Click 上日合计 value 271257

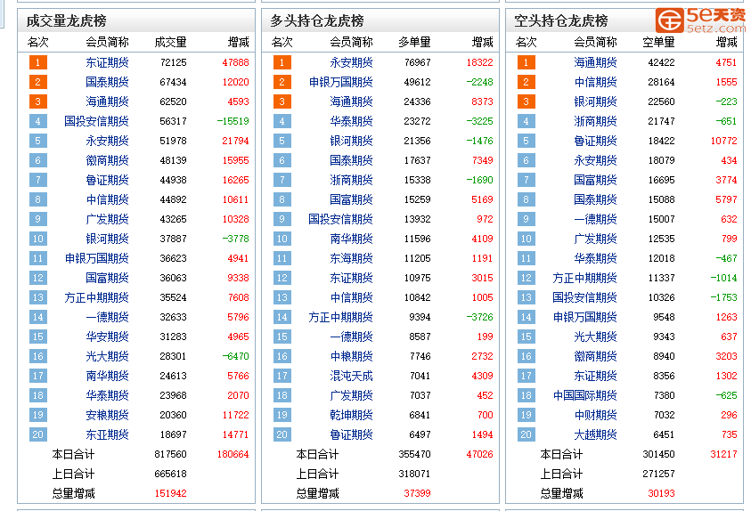[x=658, y=474]
